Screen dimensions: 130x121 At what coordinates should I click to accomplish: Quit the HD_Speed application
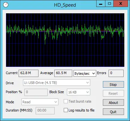pos(113,112)
